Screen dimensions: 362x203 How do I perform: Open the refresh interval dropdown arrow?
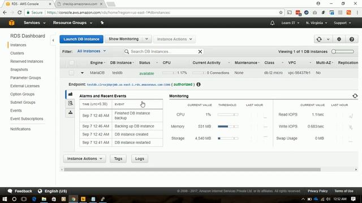click(x=328, y=39)
